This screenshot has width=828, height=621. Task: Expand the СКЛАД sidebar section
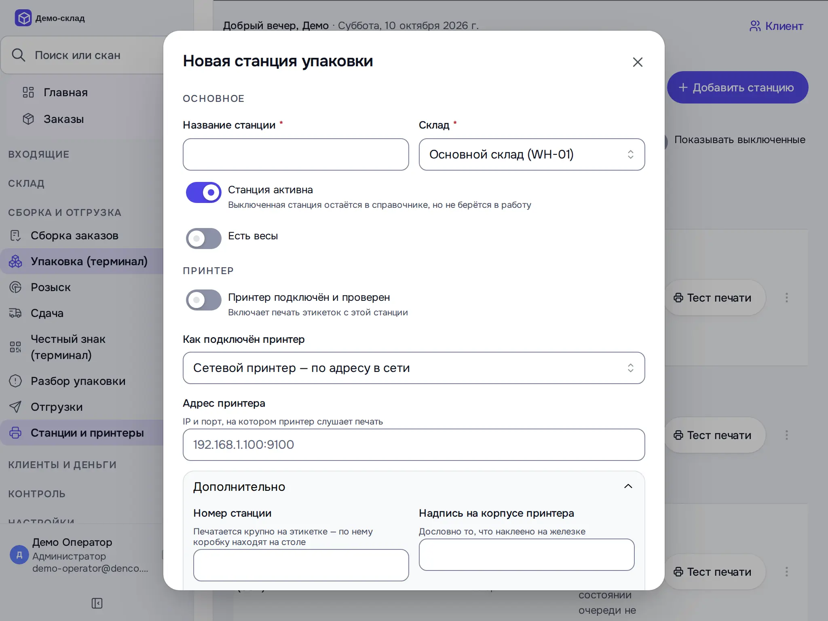pos(26,183)
